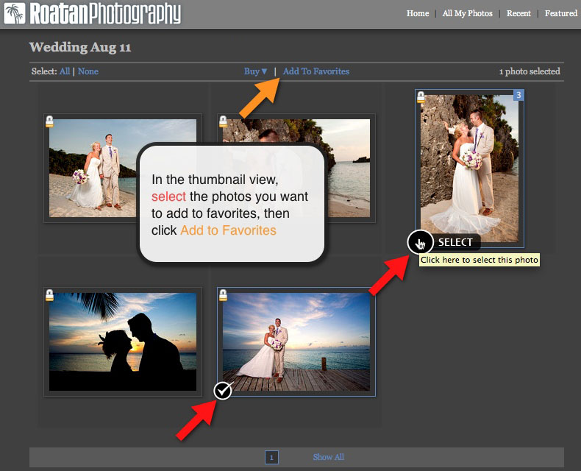Image resolution: width=581 pixels, height=471 pixels.
Task: Click page number 1 in pagination
Action: click(271, 458)
